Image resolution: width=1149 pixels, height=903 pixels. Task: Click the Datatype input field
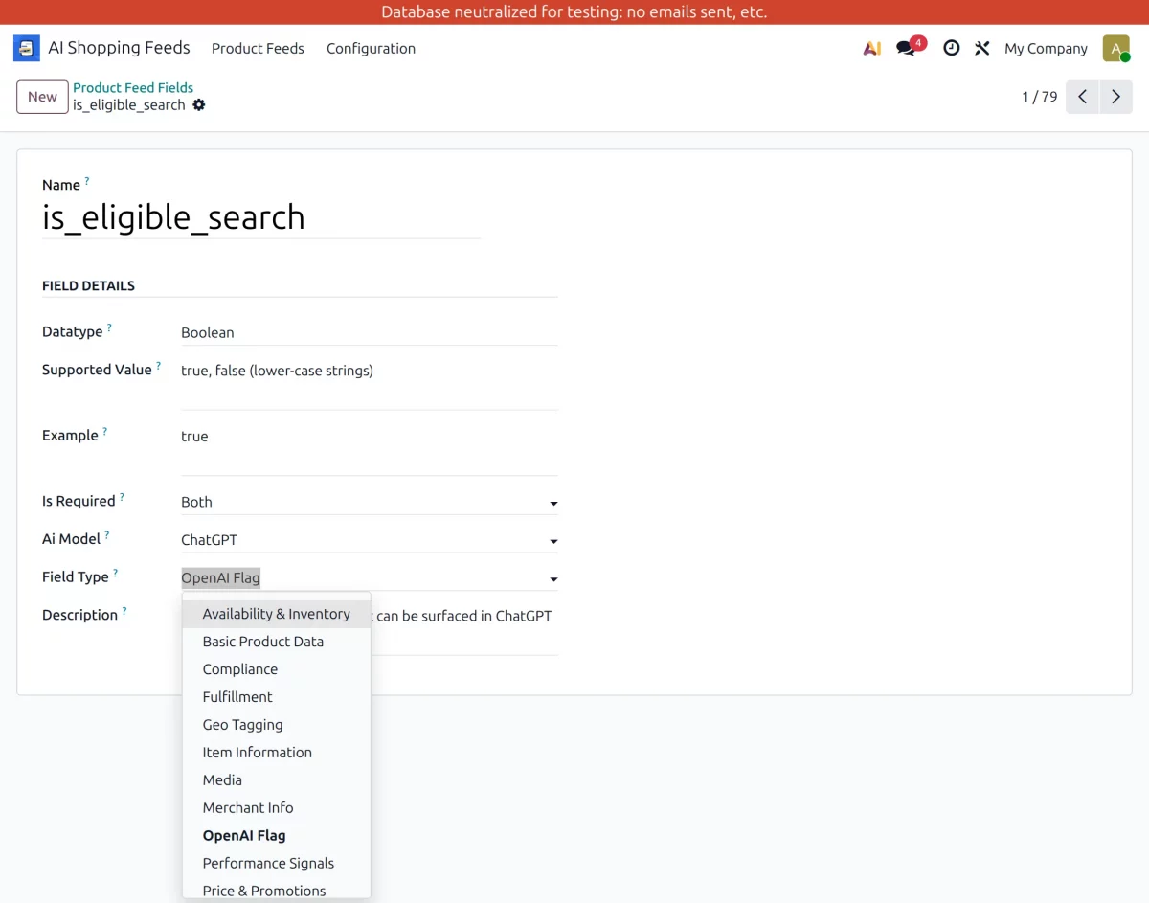369,332
